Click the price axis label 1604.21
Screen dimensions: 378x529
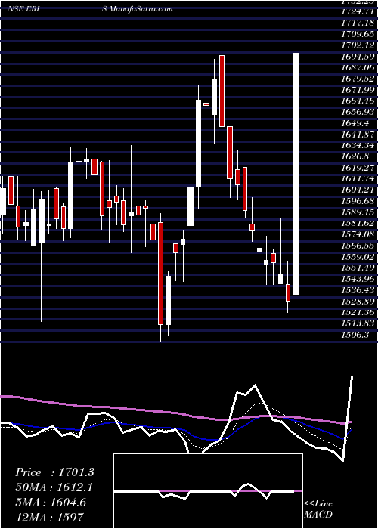pyautogui.click(x=358, y=190)
